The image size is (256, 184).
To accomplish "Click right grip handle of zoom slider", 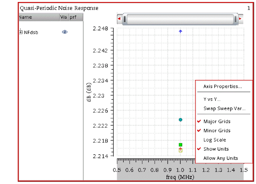I will (x=236, y=19).
